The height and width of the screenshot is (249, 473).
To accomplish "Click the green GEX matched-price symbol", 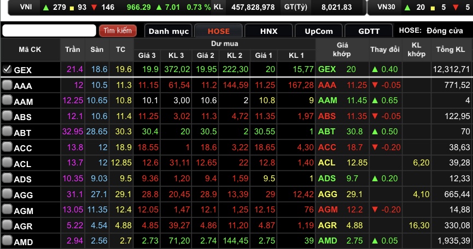I will (x=326, y=69).
